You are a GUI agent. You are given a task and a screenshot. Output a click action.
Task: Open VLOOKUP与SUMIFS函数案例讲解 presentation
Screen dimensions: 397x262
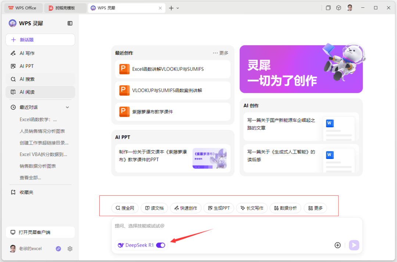173,91
